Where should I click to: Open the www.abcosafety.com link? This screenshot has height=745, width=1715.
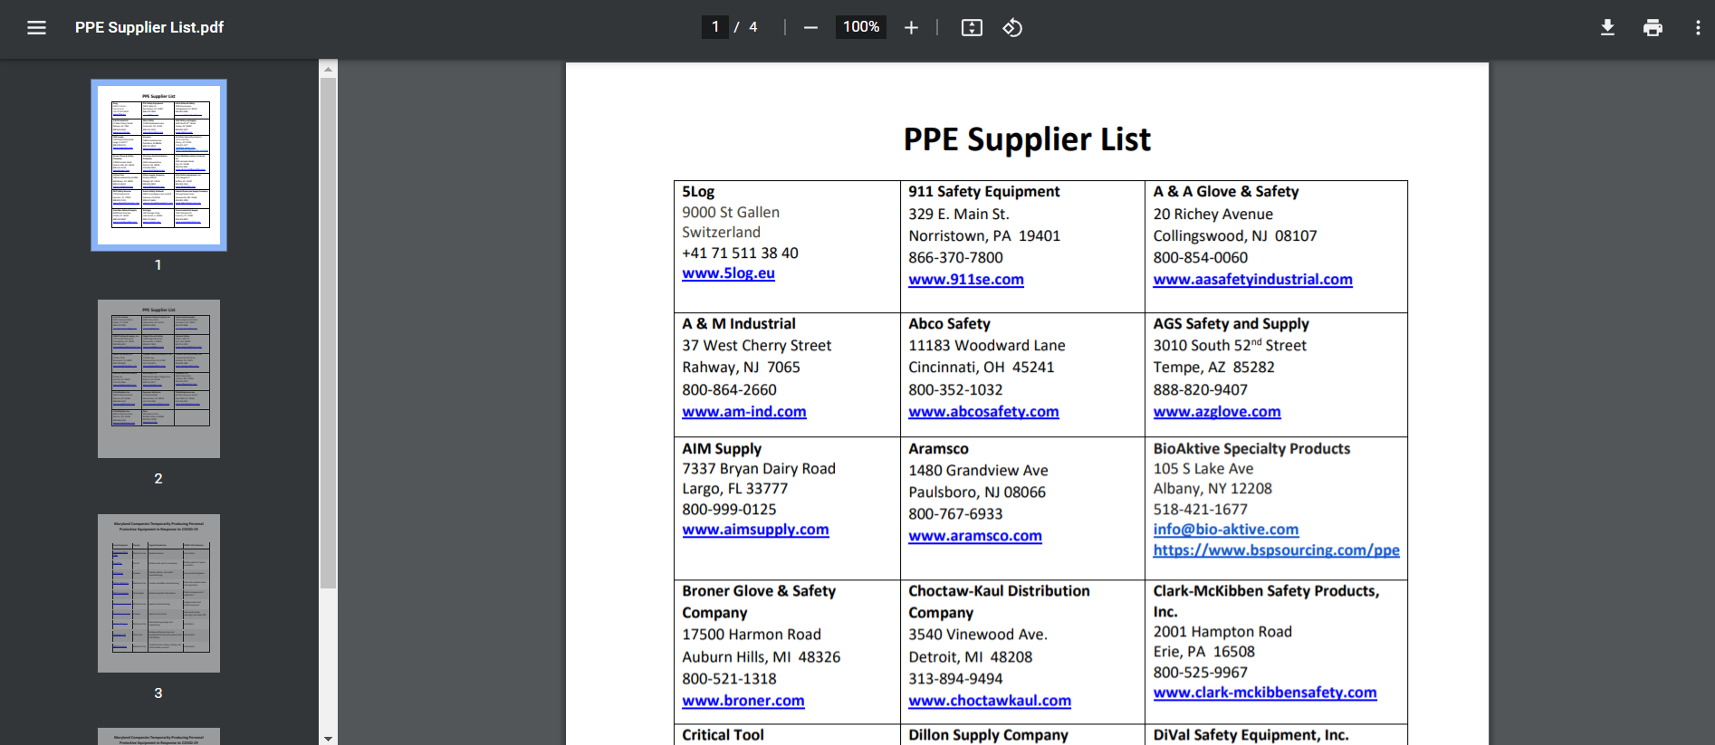pyautogui.click(x=983, y=412)
